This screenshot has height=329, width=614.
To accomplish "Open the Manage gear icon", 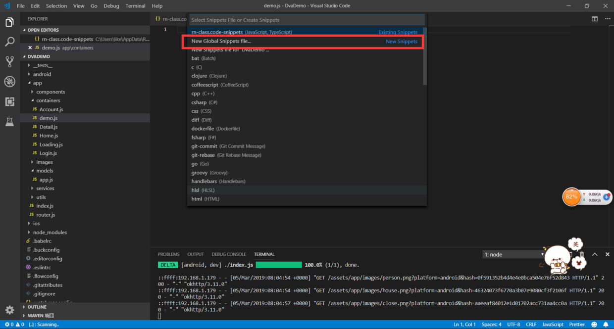I will (x=9, y=310).
